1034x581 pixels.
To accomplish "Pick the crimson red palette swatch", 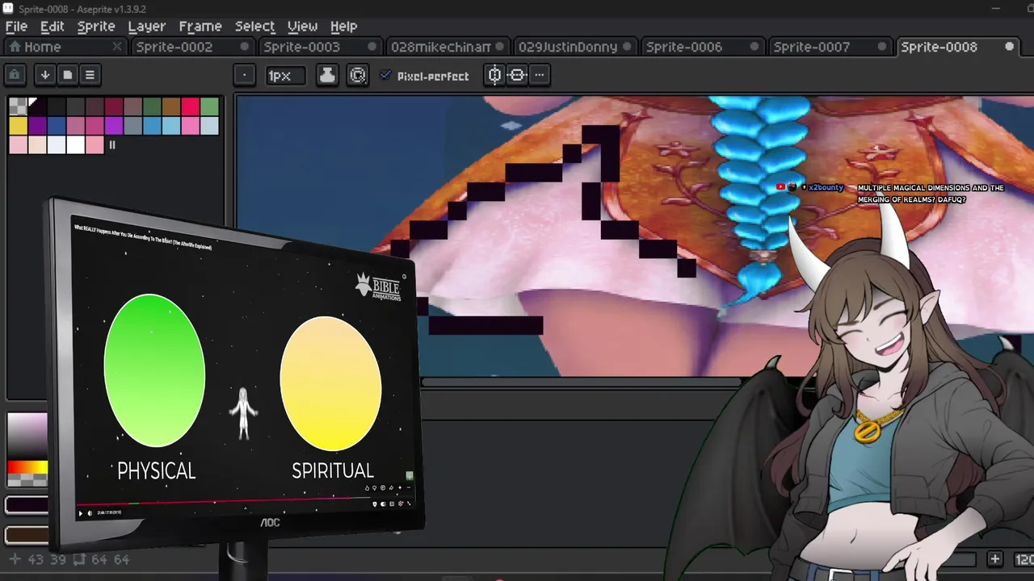I will [x=191, y=107].
